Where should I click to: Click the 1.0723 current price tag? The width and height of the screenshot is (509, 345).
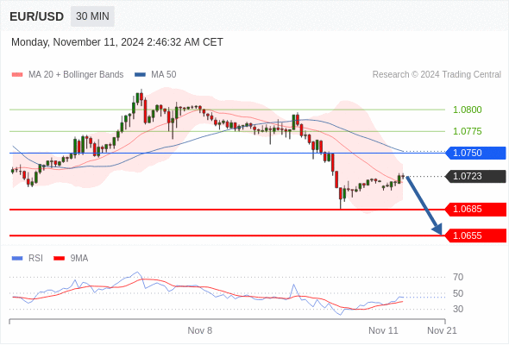[x=475, y=176]
